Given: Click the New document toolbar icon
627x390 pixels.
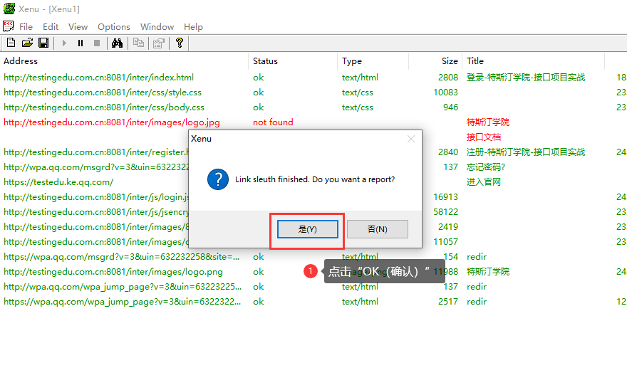Looking at the screenshot, I should pos(11,43).
